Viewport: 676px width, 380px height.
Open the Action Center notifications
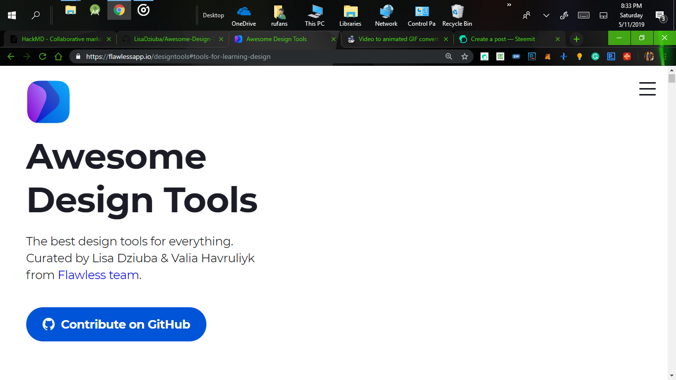[661, 16]
